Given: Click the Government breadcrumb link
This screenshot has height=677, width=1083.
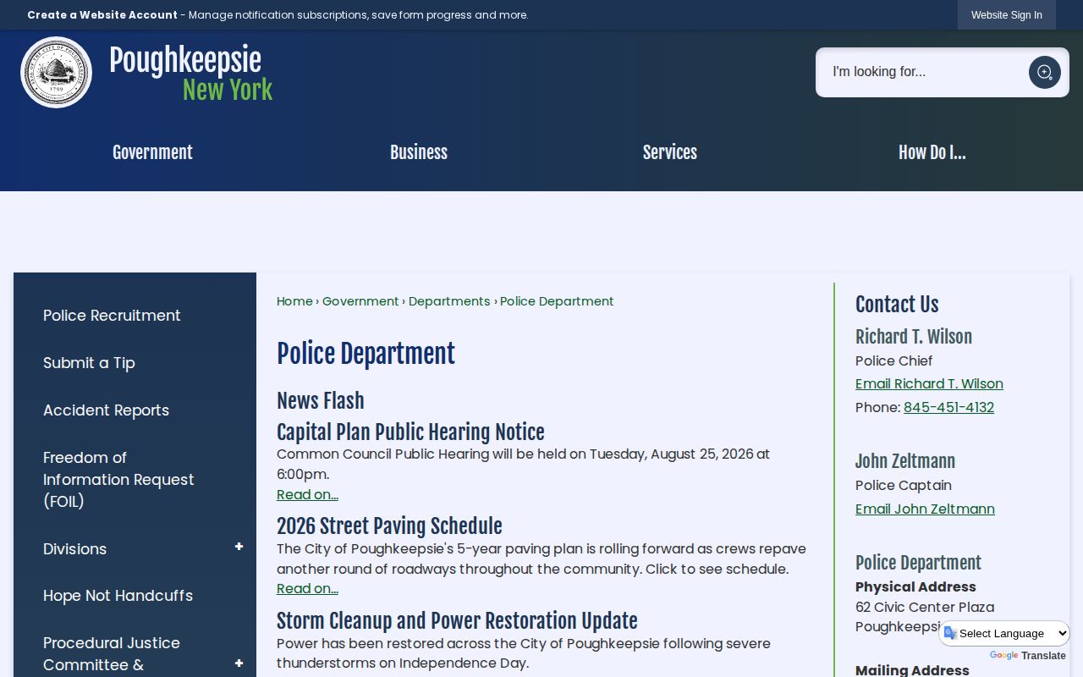Looking at the screenshot, I should (360, 301).
